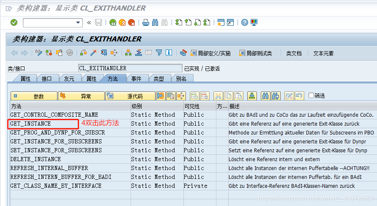The height and width of the screenshot is (206, 377).
Task: Click the 可见性 column header
Action: click(200, 106)
